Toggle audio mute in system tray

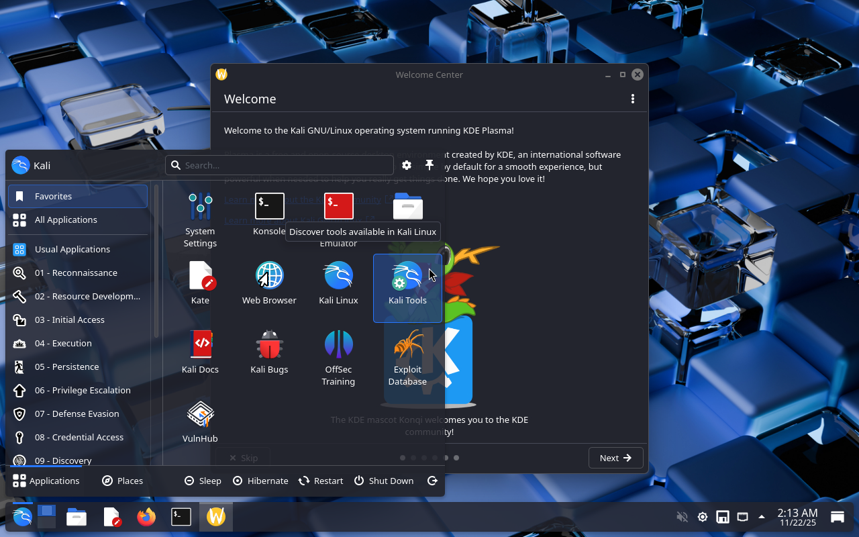point(682,517)
